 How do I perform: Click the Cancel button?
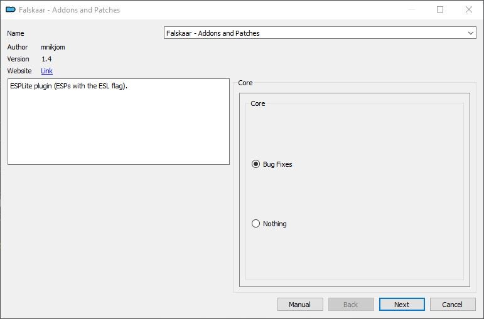[x=453, y=305]
